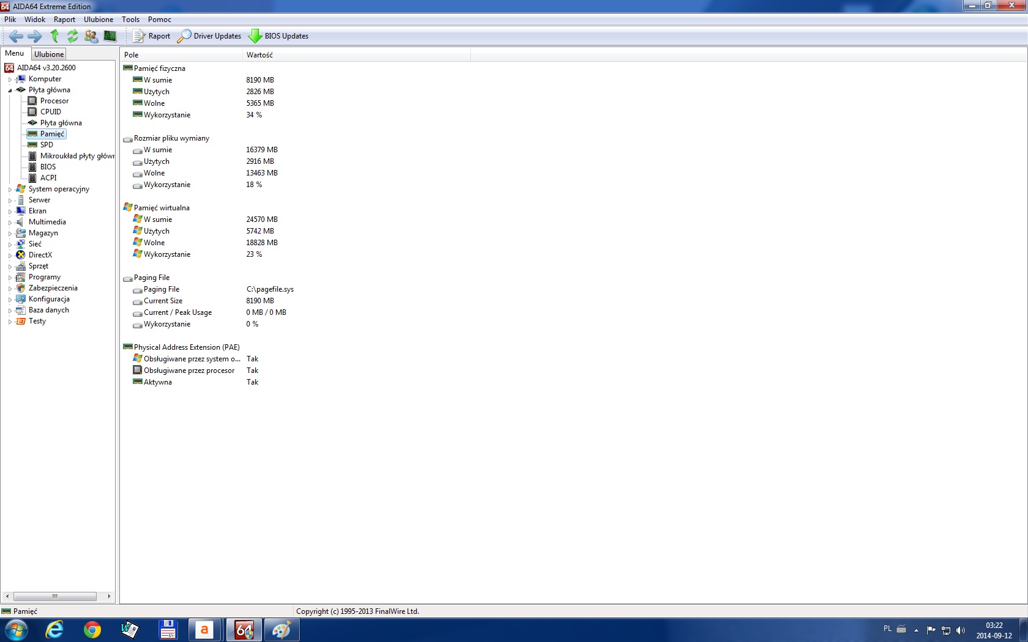Click the sidebar horizontal scrollbar thumb
This screenshot has width=1028, height=642.
click(55, 596)
